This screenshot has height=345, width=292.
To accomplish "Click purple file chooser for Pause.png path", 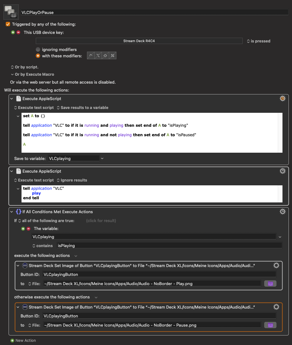I will pyautogui.click(x=270, y=325).
